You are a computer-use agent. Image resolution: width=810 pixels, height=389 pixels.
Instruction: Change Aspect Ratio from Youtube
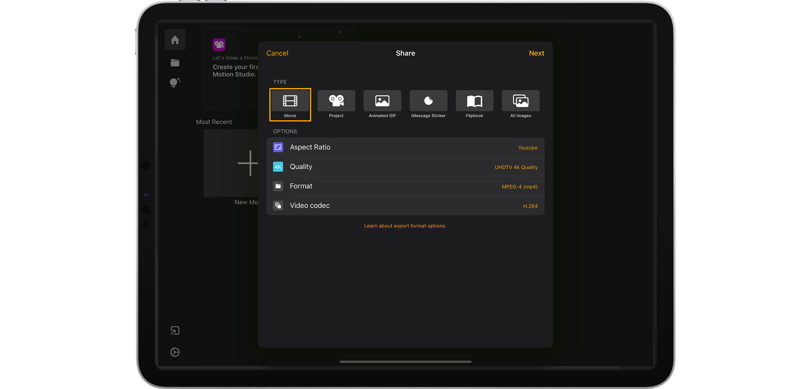(x=528, y=148)
